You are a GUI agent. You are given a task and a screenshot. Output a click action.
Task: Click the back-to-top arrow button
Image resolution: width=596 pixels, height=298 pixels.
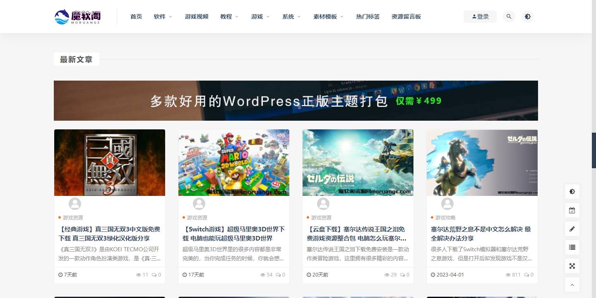tap(572, 285)
